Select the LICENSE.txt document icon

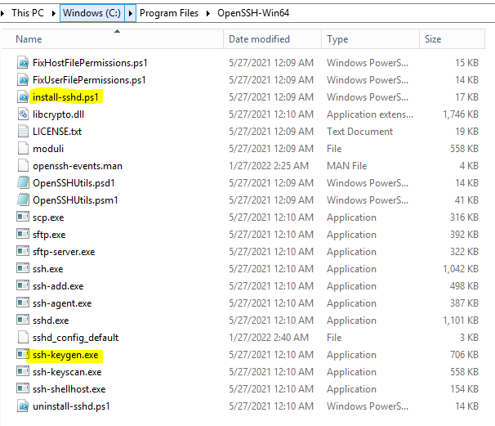coord(23,131)
